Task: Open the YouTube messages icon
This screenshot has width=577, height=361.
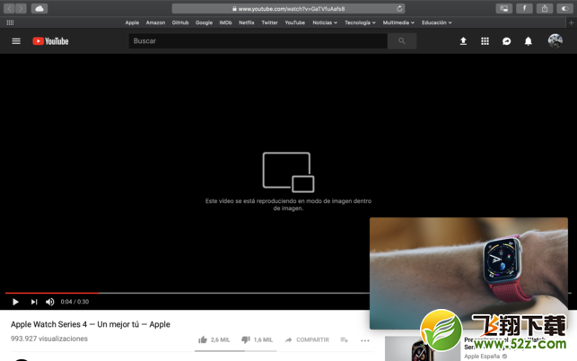Action: click(x=507, y=41)
